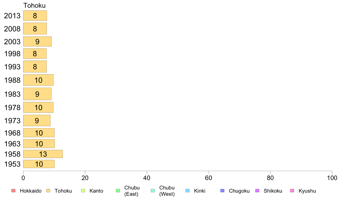This screenshot has height=210, width=340.
Task: Click the Shikoku violet legend swatch
Action: pyautogui.click(x=257, y=191)
